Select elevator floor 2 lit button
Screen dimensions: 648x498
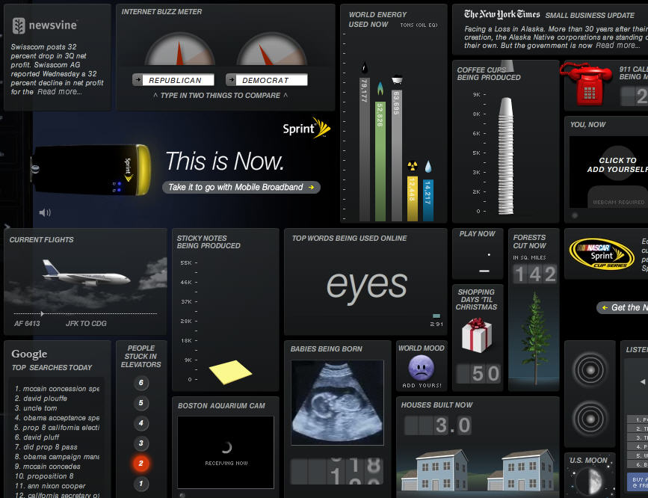tap(140, 464)
